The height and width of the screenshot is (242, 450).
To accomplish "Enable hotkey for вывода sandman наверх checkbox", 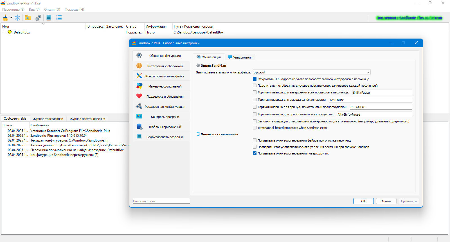I will 255,100.
